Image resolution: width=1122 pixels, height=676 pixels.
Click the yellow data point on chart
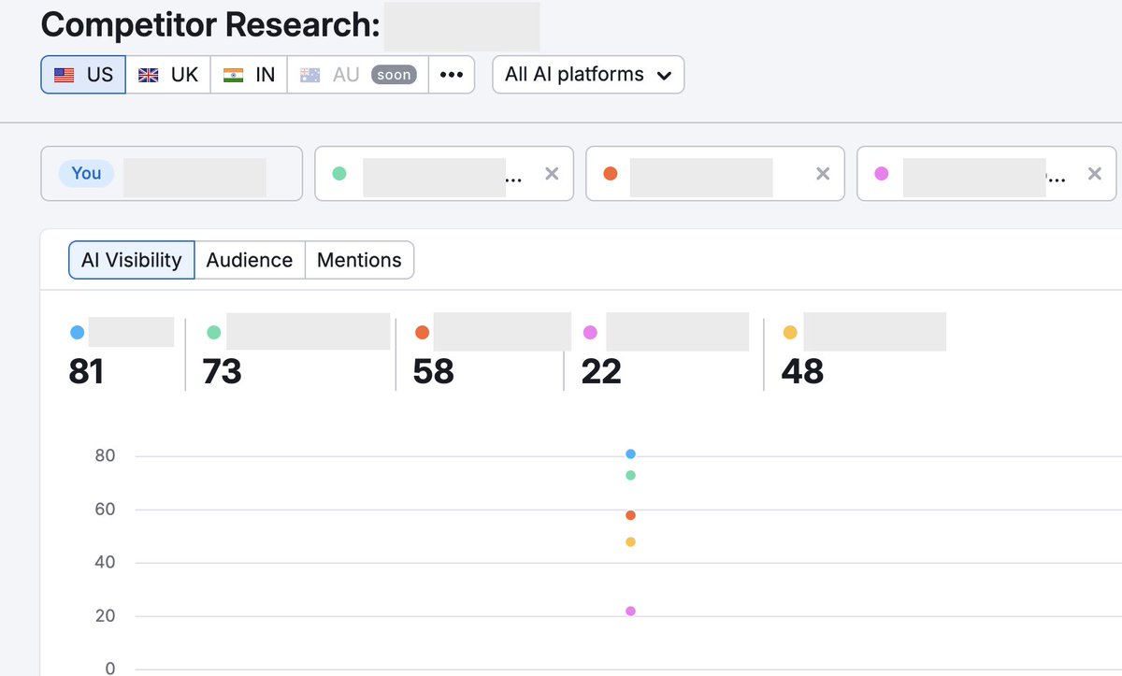click(630, 541)
